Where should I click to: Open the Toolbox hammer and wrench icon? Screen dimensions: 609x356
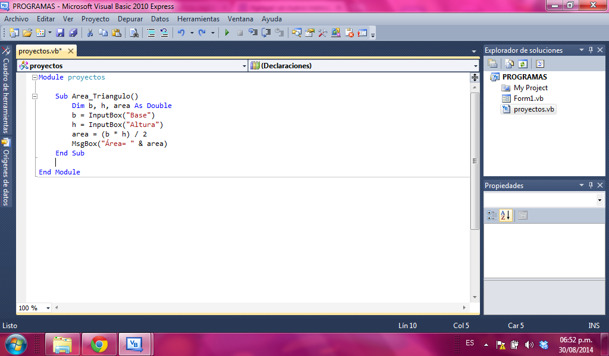323,33
